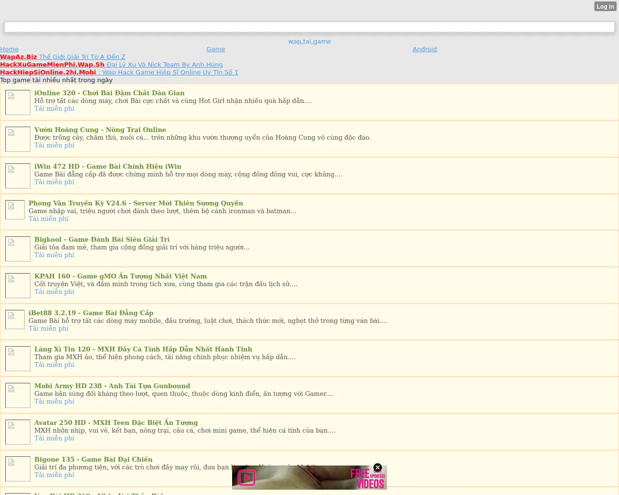Click the Avatar 250 HD thumbnail icon

pyautogui.click(x=18, y=432)
